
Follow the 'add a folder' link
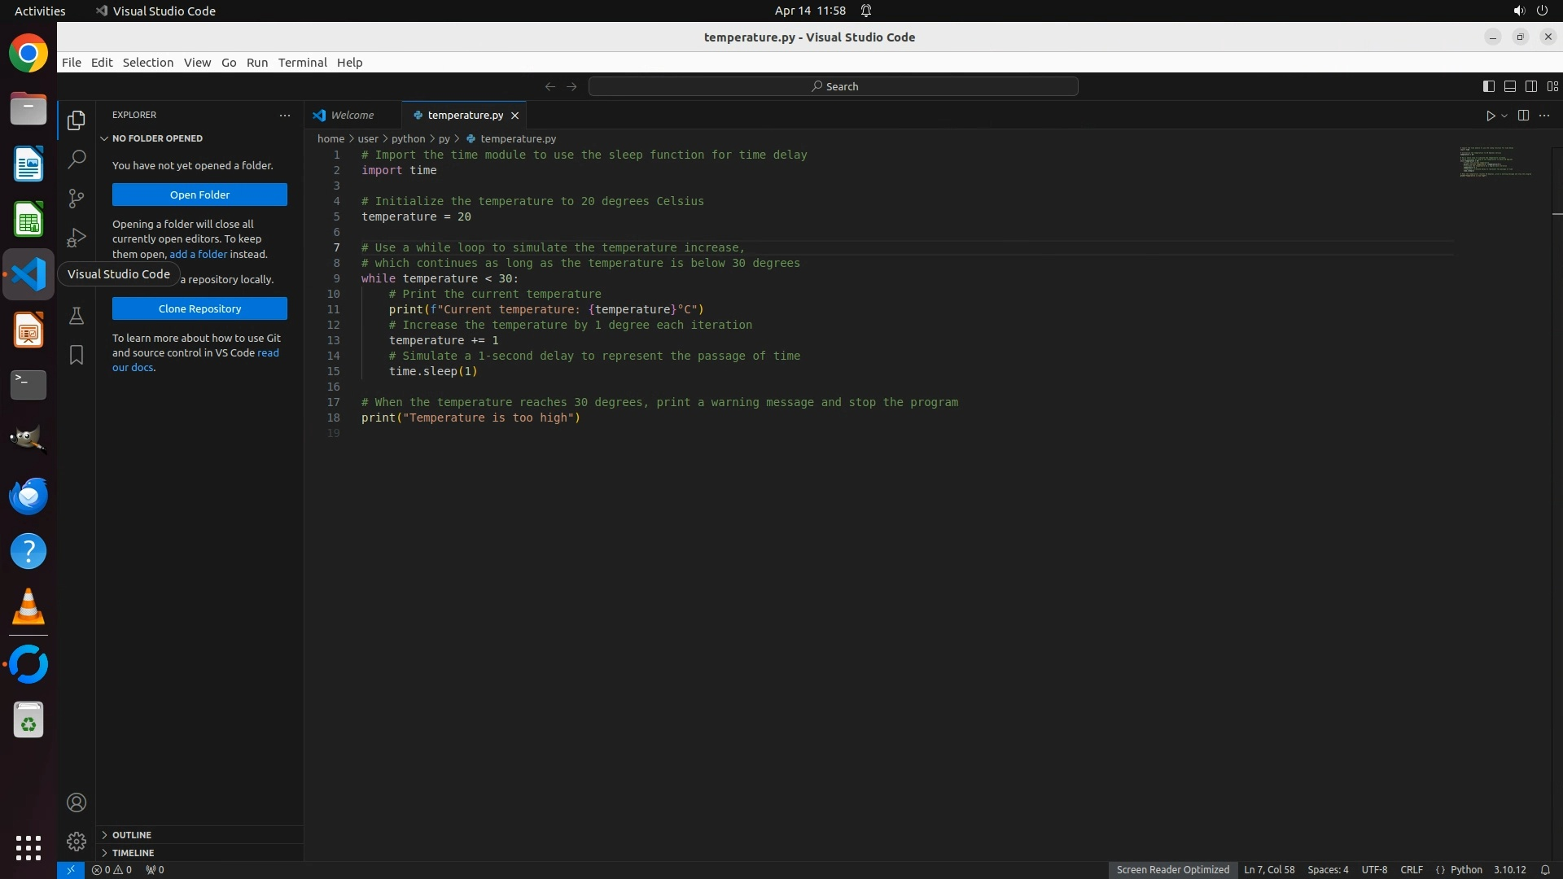coord(198,254)
